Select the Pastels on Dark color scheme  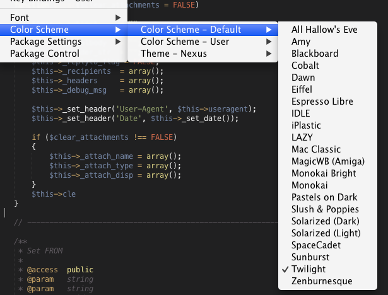(x=327, y=197)
